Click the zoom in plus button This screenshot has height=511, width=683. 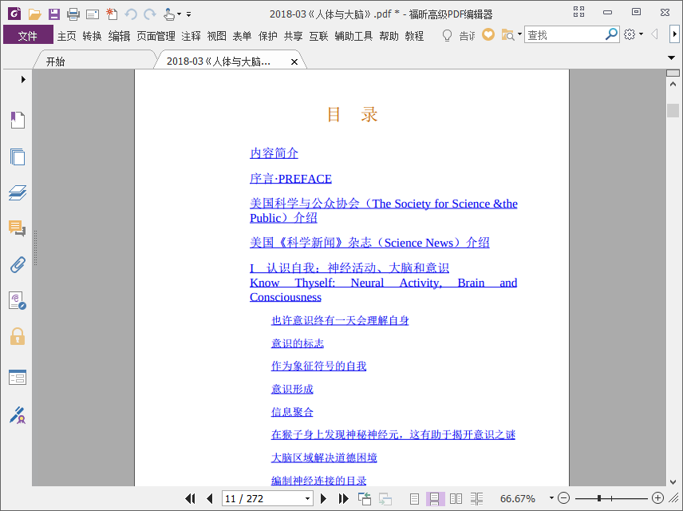[657, 498]
